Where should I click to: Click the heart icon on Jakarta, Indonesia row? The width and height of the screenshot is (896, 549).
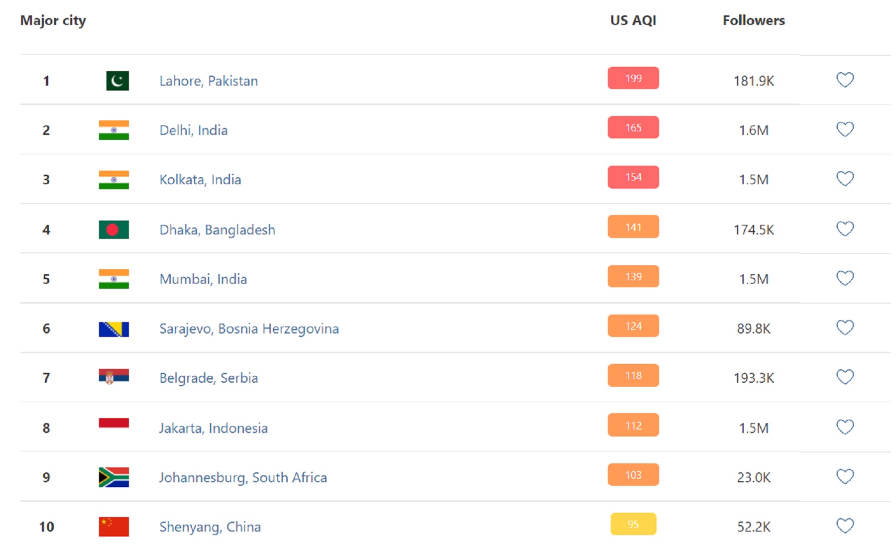[845, 427]
